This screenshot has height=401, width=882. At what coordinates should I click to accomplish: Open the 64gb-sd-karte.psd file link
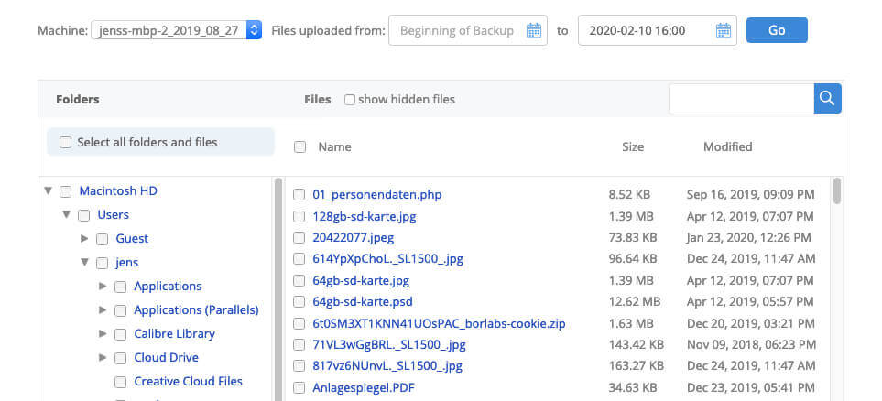pyautogui.click(x=361, y=300)
